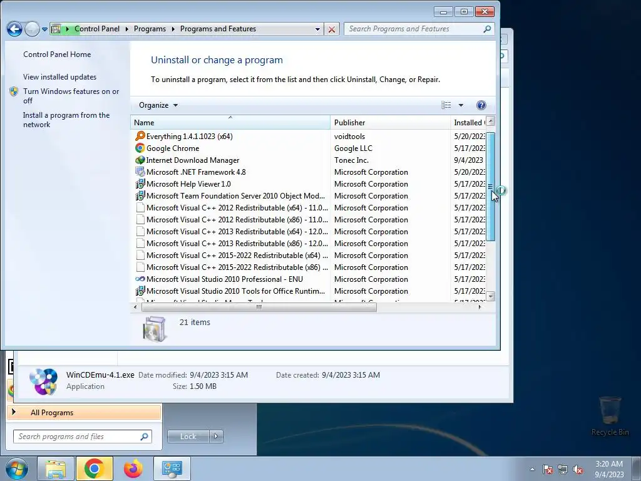Click the horizontal scrollbar left arrow

click(x=135, y=307)
